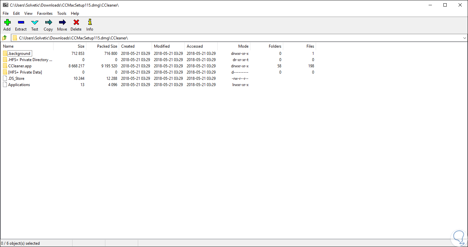
Task: Click mode value dr-xr-xr-t
Action: coord(240,60)
